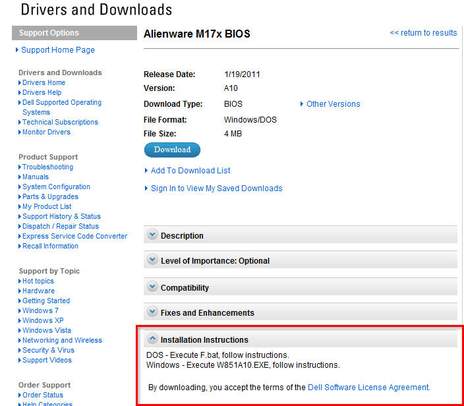Image resolution: width=464 pixels, height=406 pixels.
Task: Open Security & Virus link
Action: click(x=48, y=351)
